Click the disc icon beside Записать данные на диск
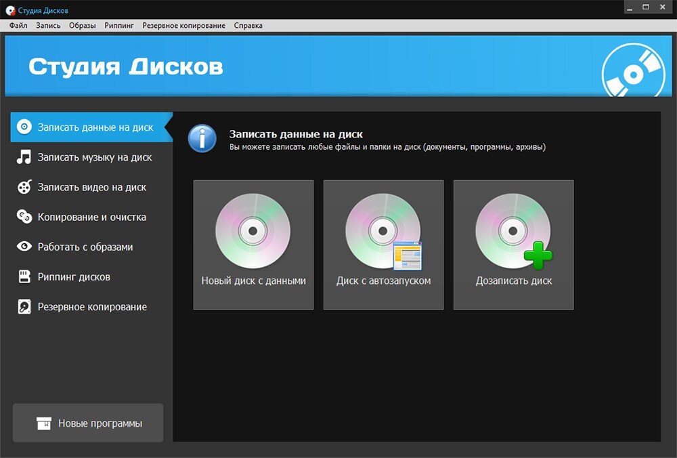Viewport: 677px width, 458px height. pos(24,127)
